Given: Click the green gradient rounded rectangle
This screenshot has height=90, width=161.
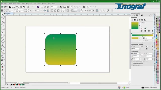Looking at the screenshot, I should [61, 49].
